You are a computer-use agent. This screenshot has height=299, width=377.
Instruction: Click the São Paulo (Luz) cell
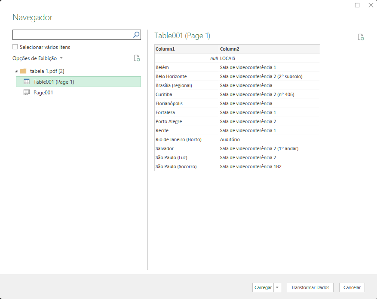click(x=187, y=157)
